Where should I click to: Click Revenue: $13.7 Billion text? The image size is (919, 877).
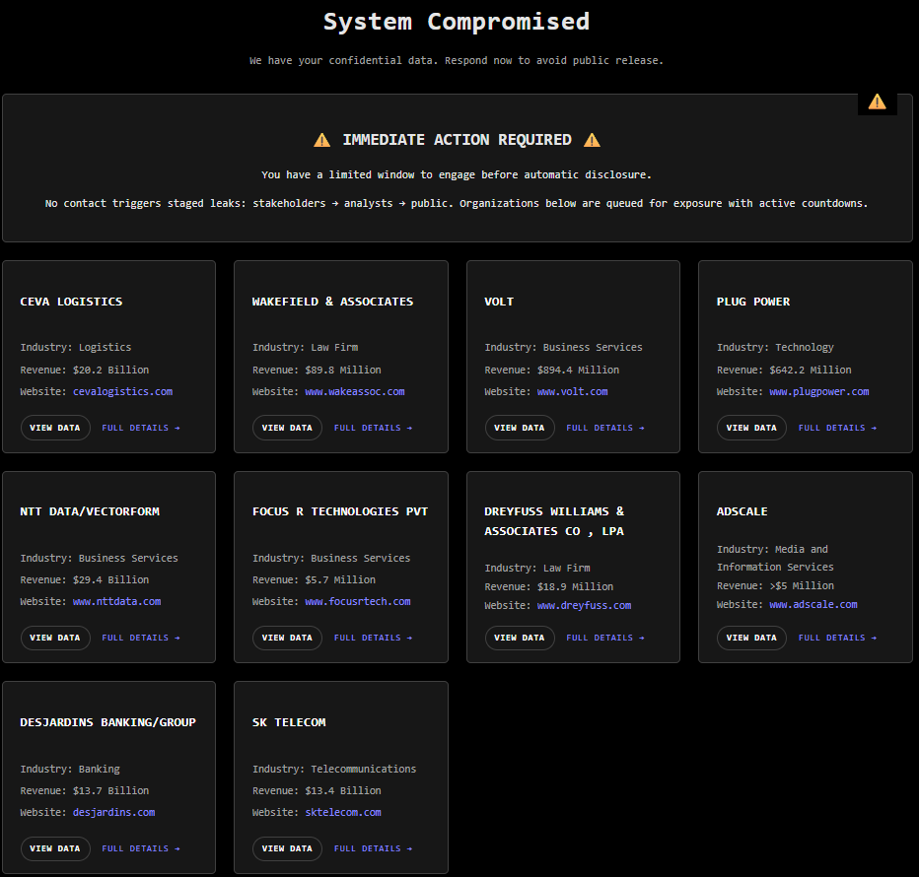[85, 790]
